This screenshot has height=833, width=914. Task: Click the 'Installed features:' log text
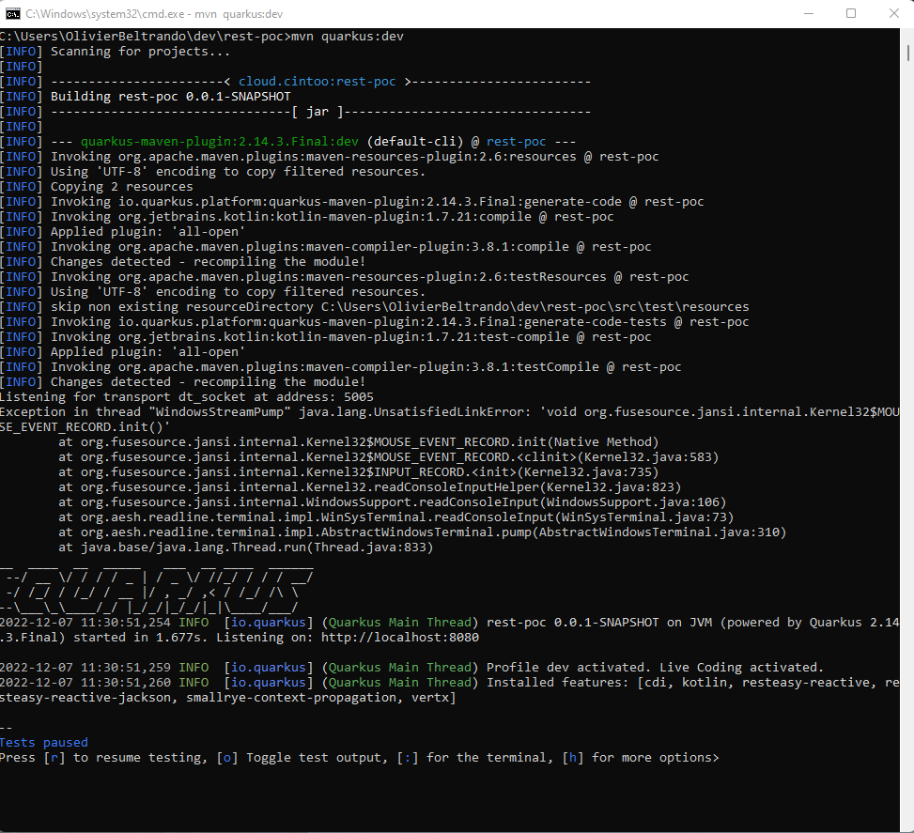coord(558,683)
